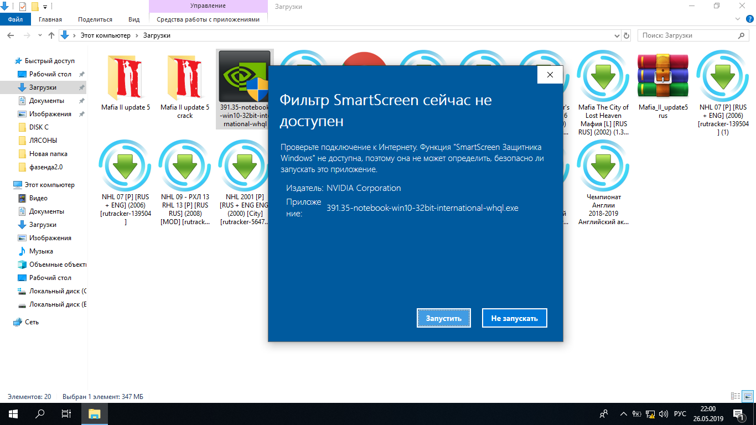Open ЛЯСОНЫ folder in sidebar
The image size is (756, 425).
tap(43, 141)
